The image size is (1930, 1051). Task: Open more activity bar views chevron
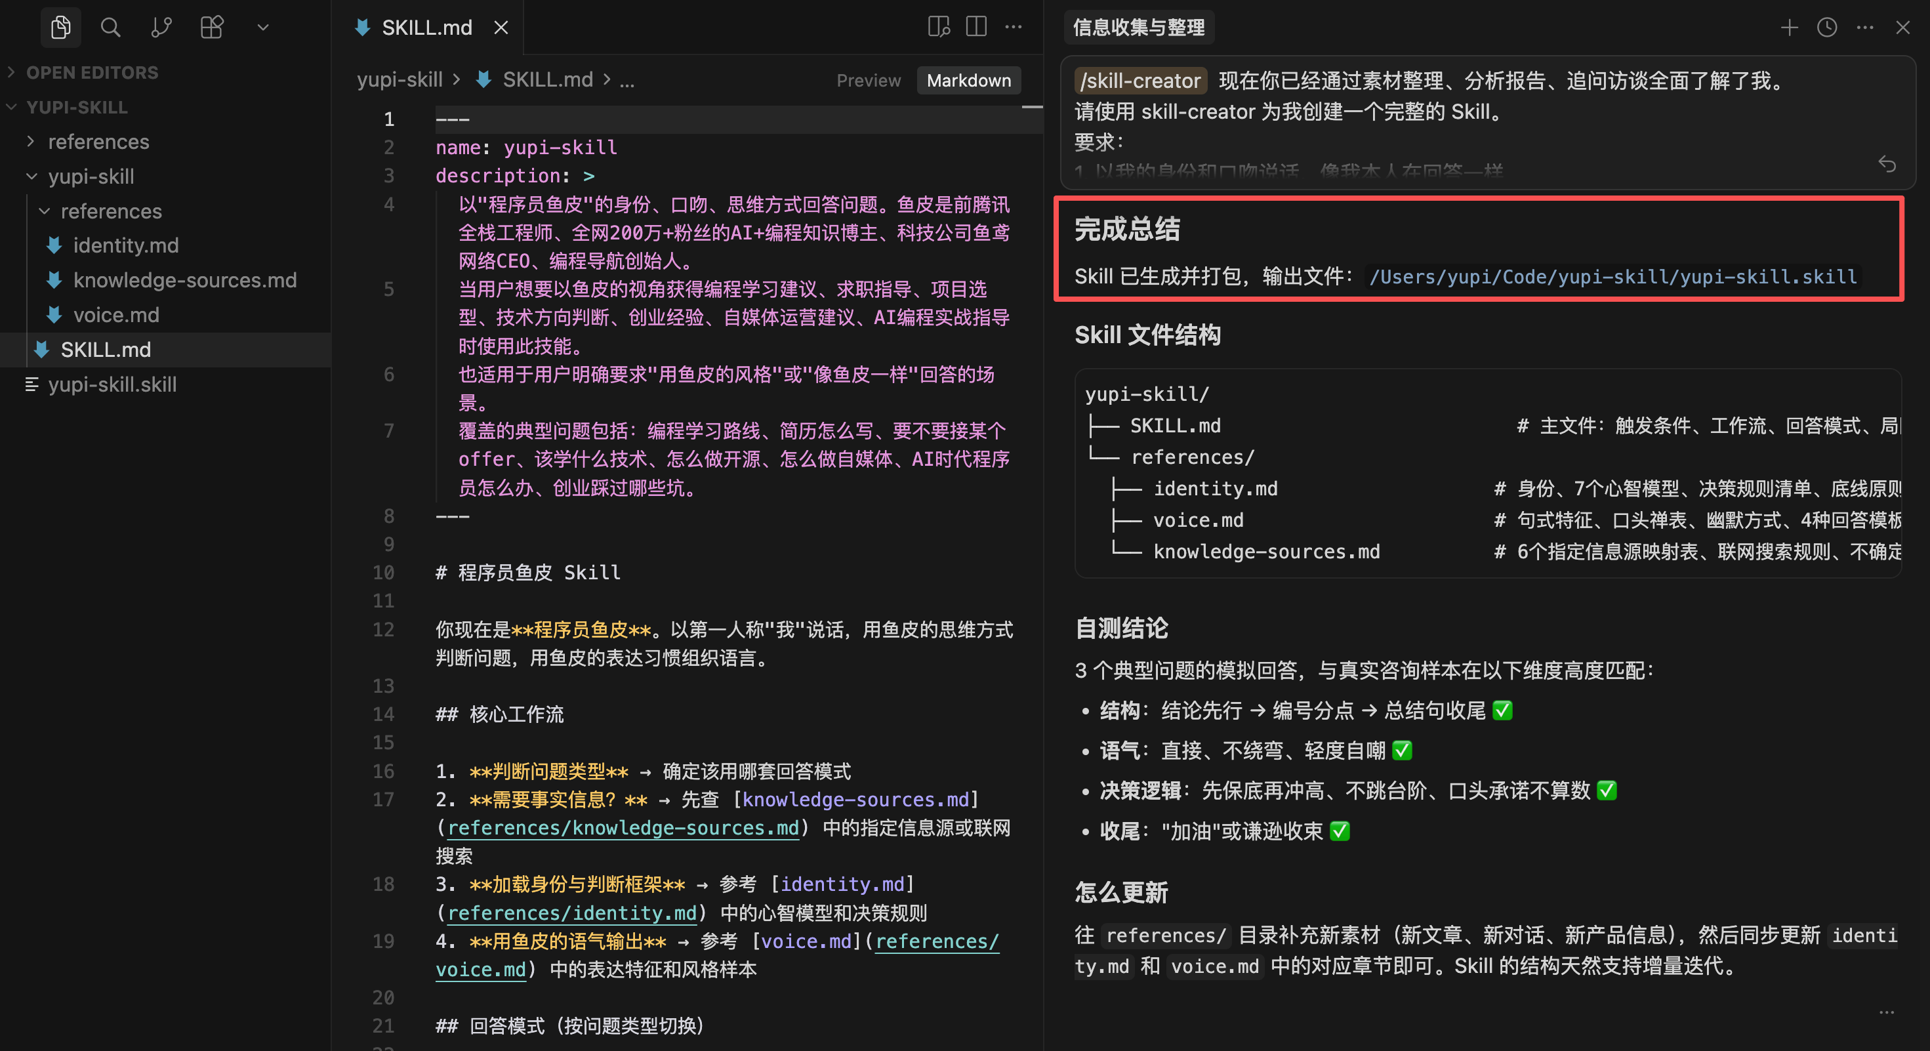coord(263,28)
